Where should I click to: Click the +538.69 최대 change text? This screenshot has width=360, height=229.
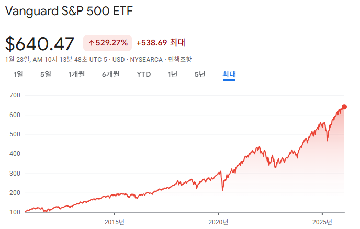click(x=161, y=43)
